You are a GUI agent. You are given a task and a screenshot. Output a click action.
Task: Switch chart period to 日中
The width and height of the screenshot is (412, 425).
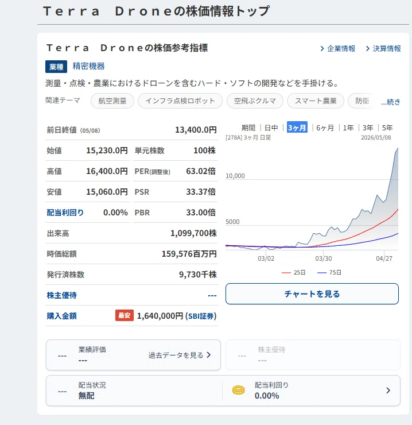point(271,127)
